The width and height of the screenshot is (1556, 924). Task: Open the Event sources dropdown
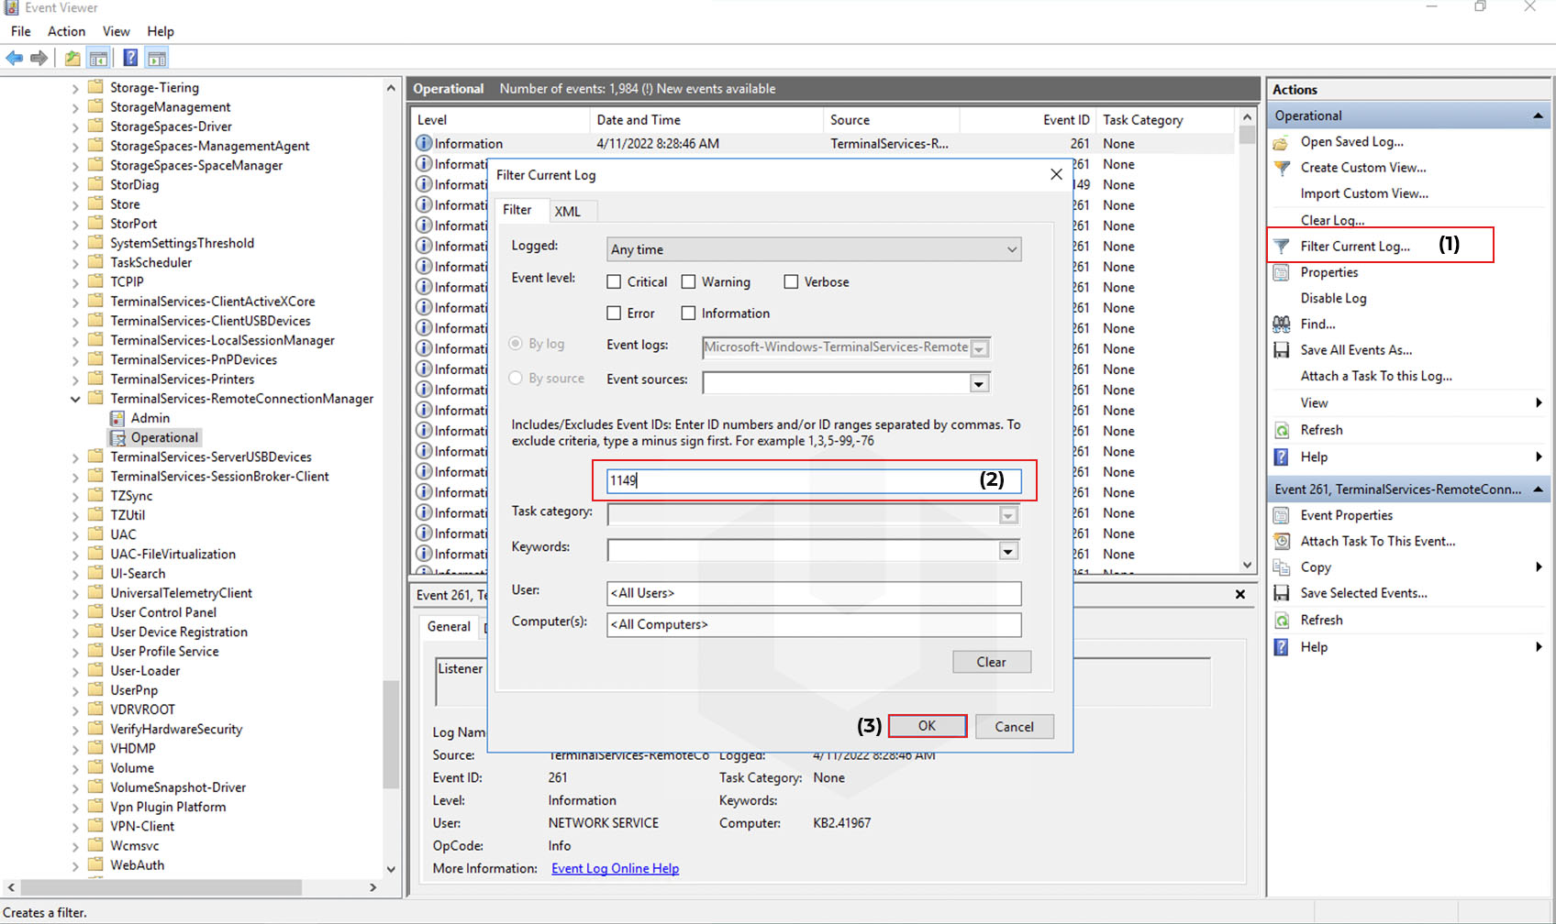click(x=979, y=382)
